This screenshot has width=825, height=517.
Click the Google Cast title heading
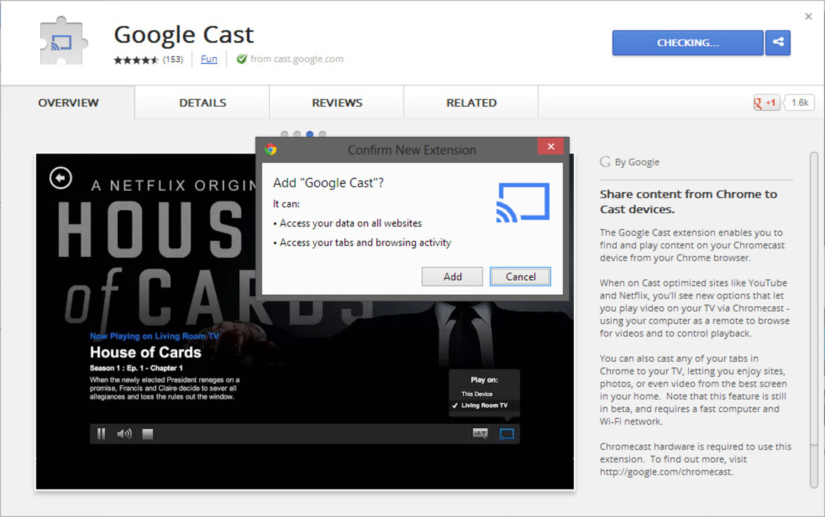[x=183, y=35]
